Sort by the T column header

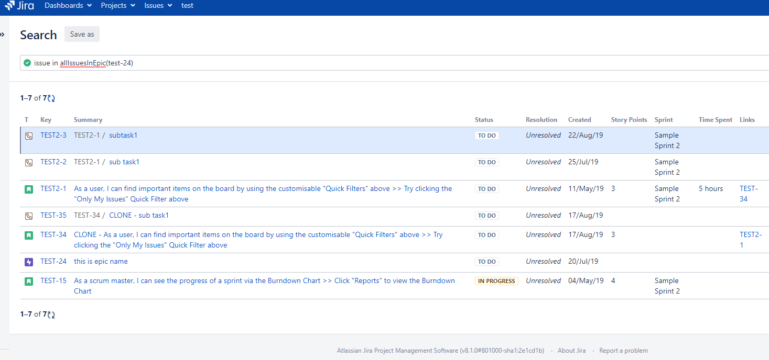[x=26, y=120]
